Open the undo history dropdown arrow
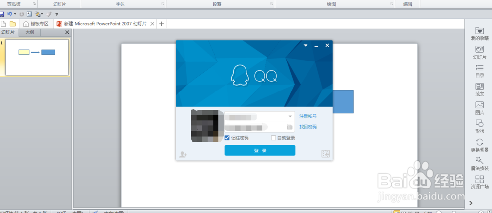The width and height of the screenshot is (492, 213). (15, 14)
